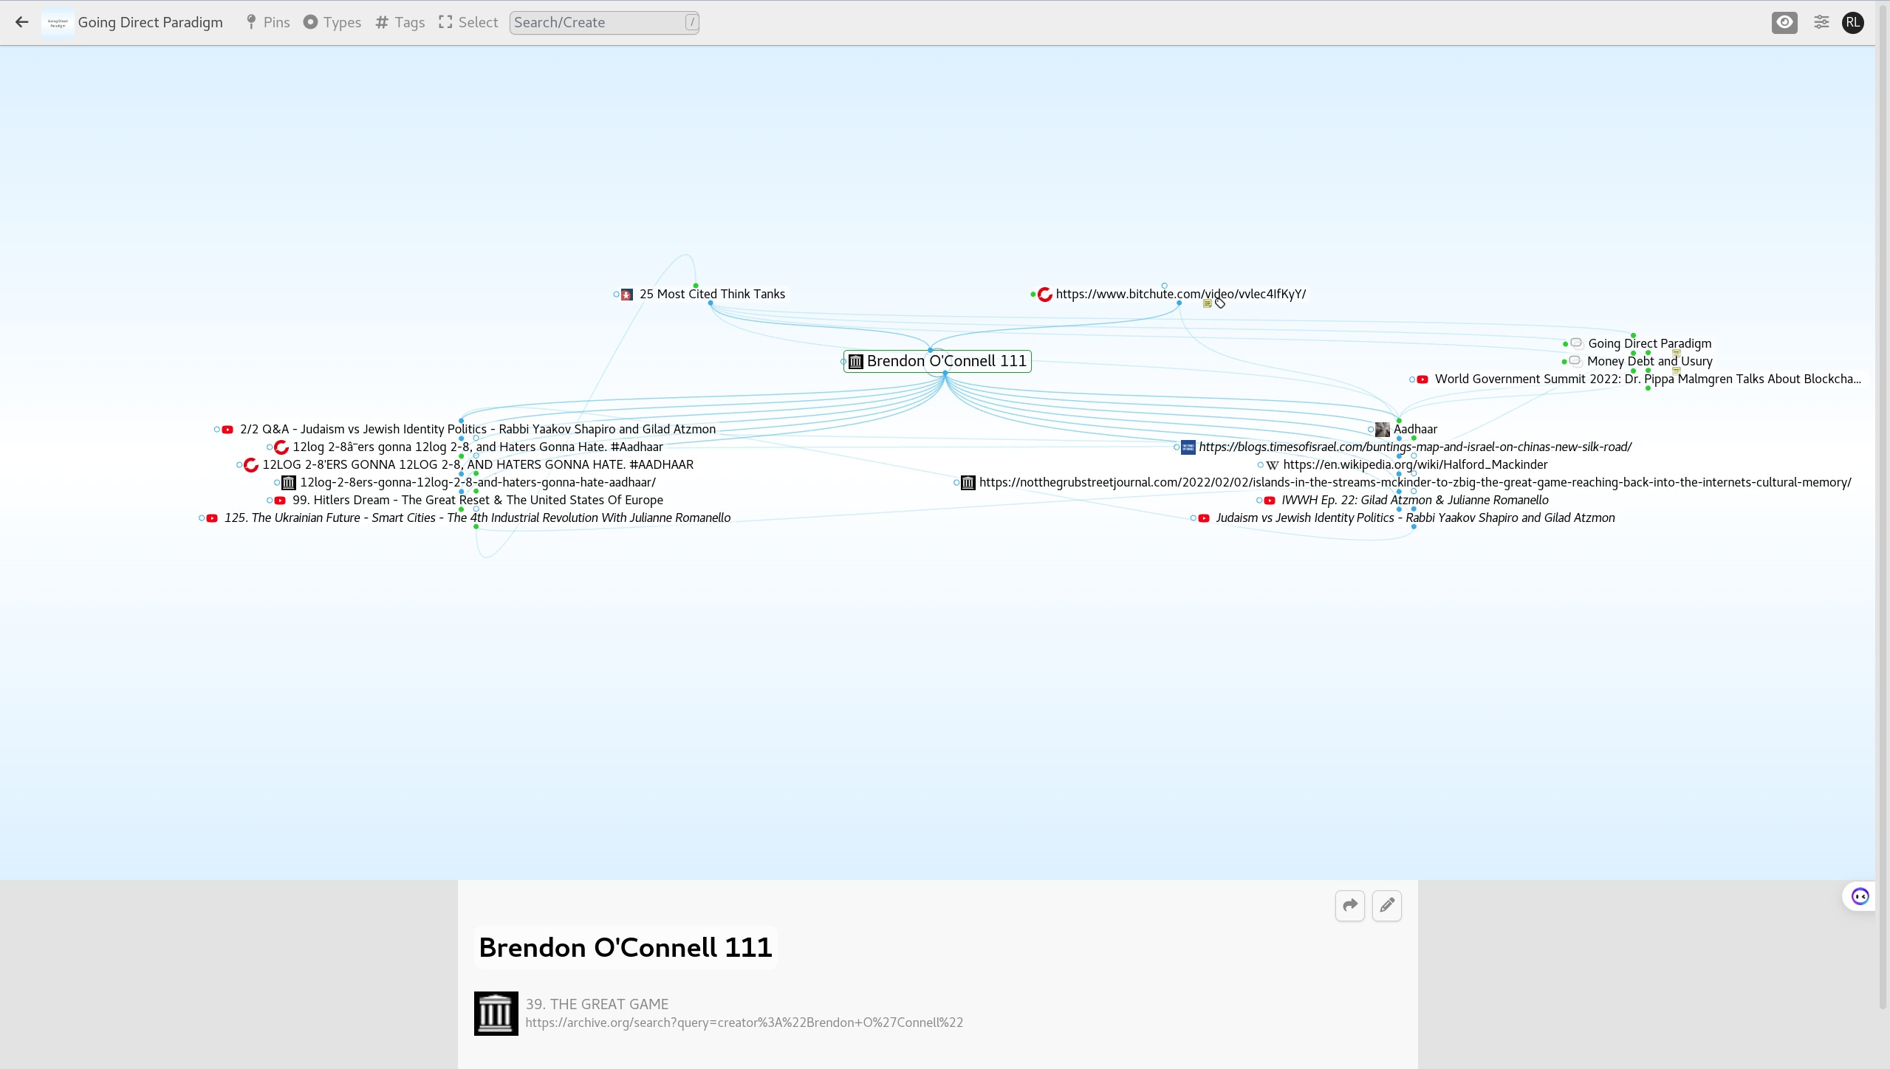Viewport: 1890px width, 1069px height.
Task: Open the RL user avatar menu
Action: point(1852,22)
